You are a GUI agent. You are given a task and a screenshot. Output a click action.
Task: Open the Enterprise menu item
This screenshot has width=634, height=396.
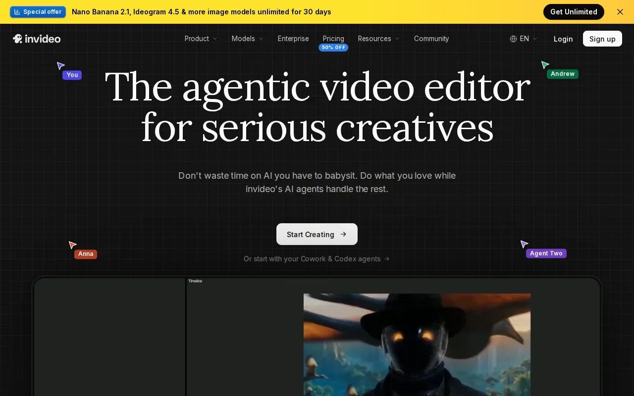click(x=293, y=39)
